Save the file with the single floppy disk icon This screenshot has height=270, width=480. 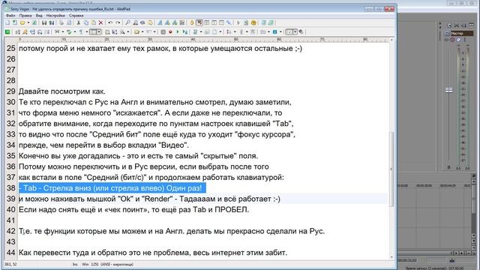pyautogui.click(x=44, y=22)
